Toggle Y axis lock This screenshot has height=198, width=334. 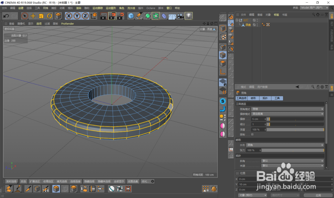click(77, 16)
